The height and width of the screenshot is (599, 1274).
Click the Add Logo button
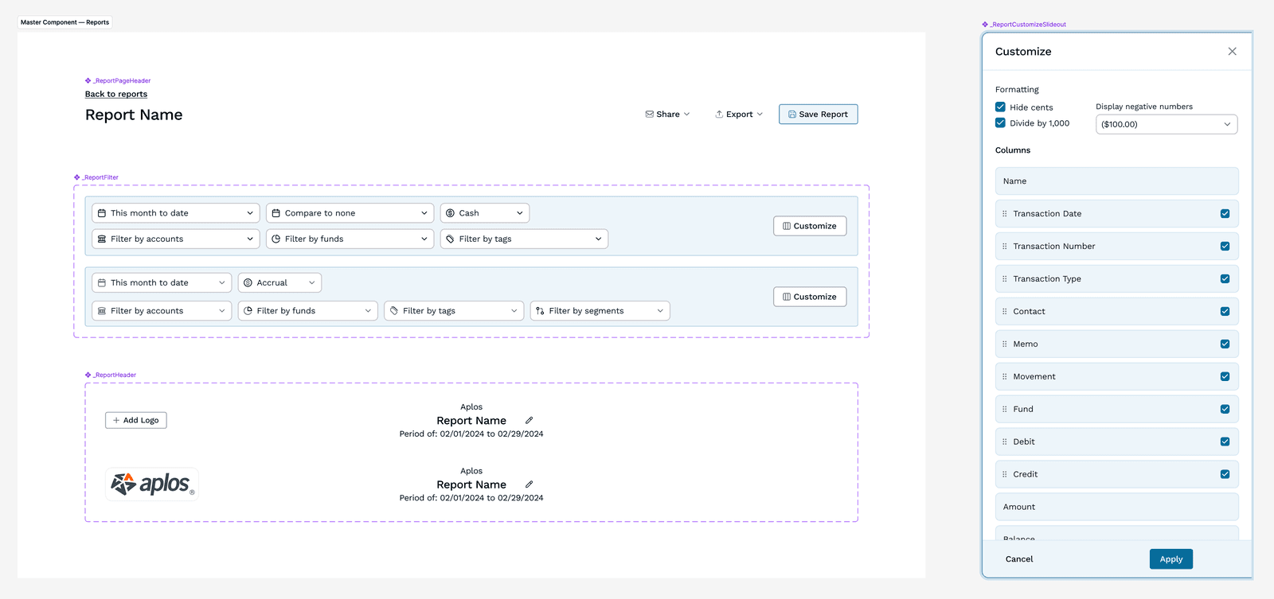click(x=136, y=420)
